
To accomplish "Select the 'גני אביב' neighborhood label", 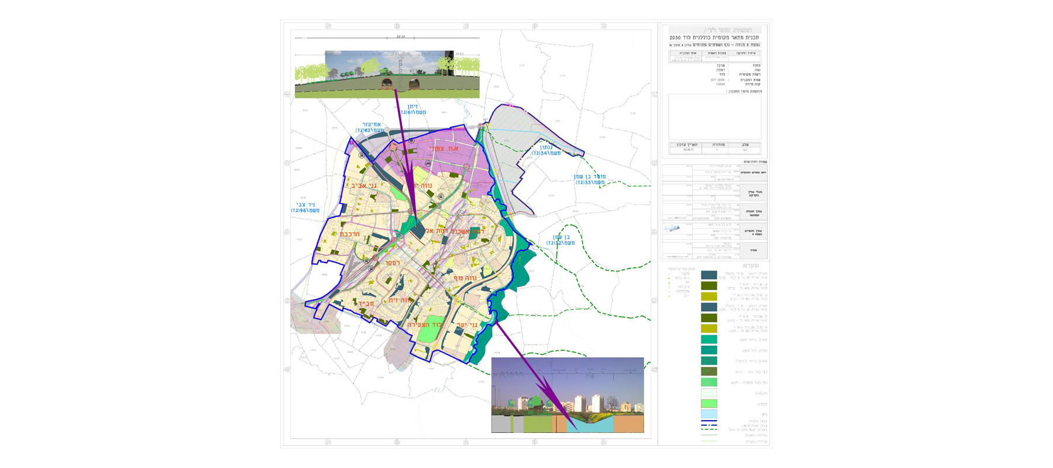I will [x=363, y=185].
